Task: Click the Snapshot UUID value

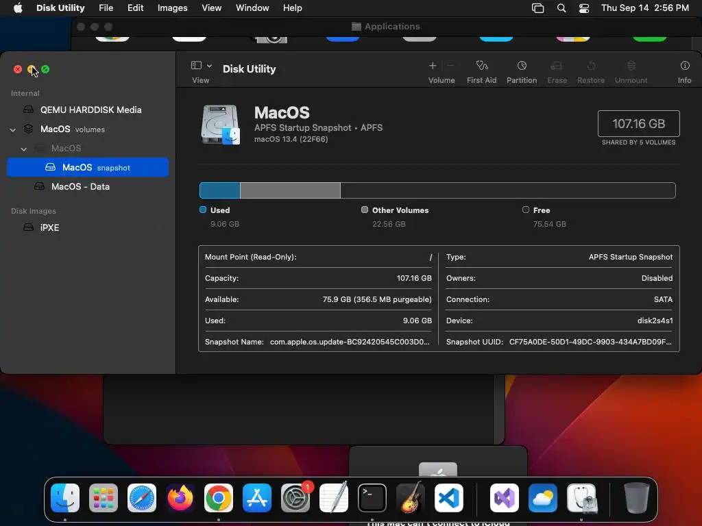Action: 590,342
